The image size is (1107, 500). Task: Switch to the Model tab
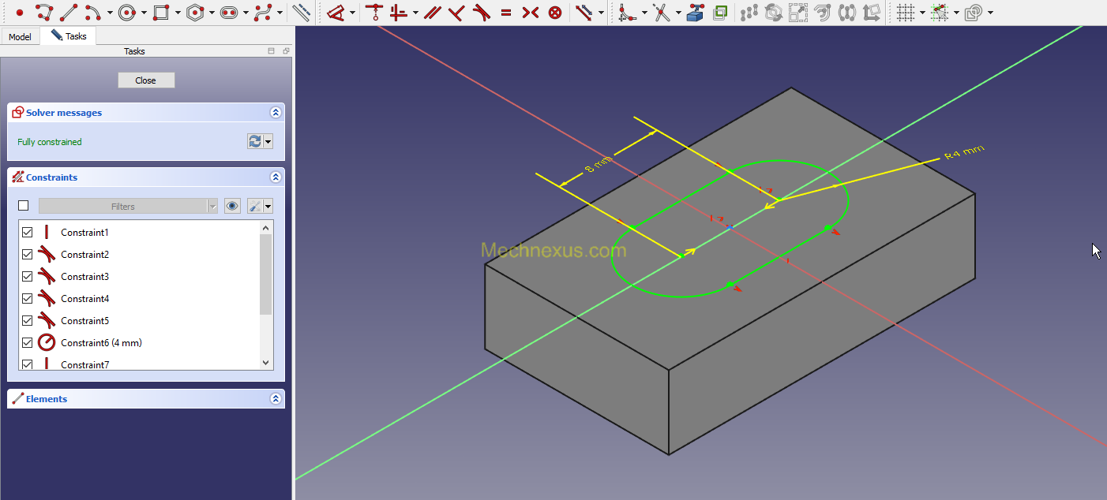(x=20, y=37)
